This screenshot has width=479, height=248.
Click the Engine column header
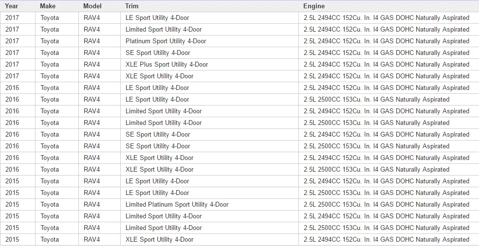[x=313, y=6]
